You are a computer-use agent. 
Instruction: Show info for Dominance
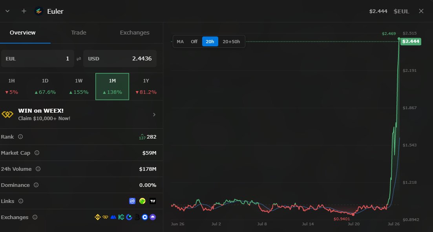pyautogui.click(x=36, y=185)
